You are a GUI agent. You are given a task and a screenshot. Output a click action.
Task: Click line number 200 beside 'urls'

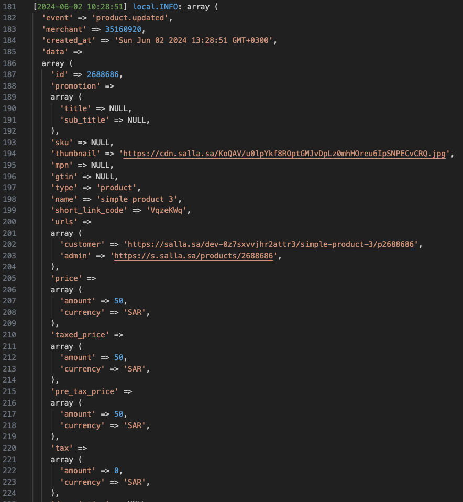click(x=9, y=222)
